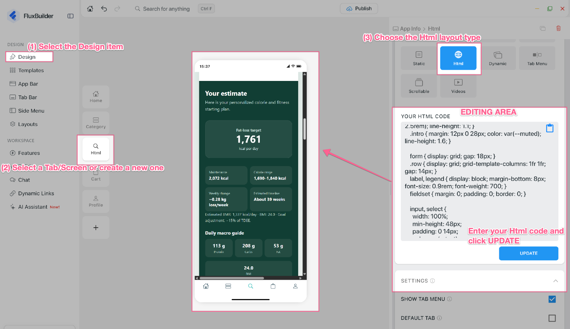570x329 pixels.
Task: Toggle the sidebar panel icon beside FluxBuilder
Action: point(70,16)
